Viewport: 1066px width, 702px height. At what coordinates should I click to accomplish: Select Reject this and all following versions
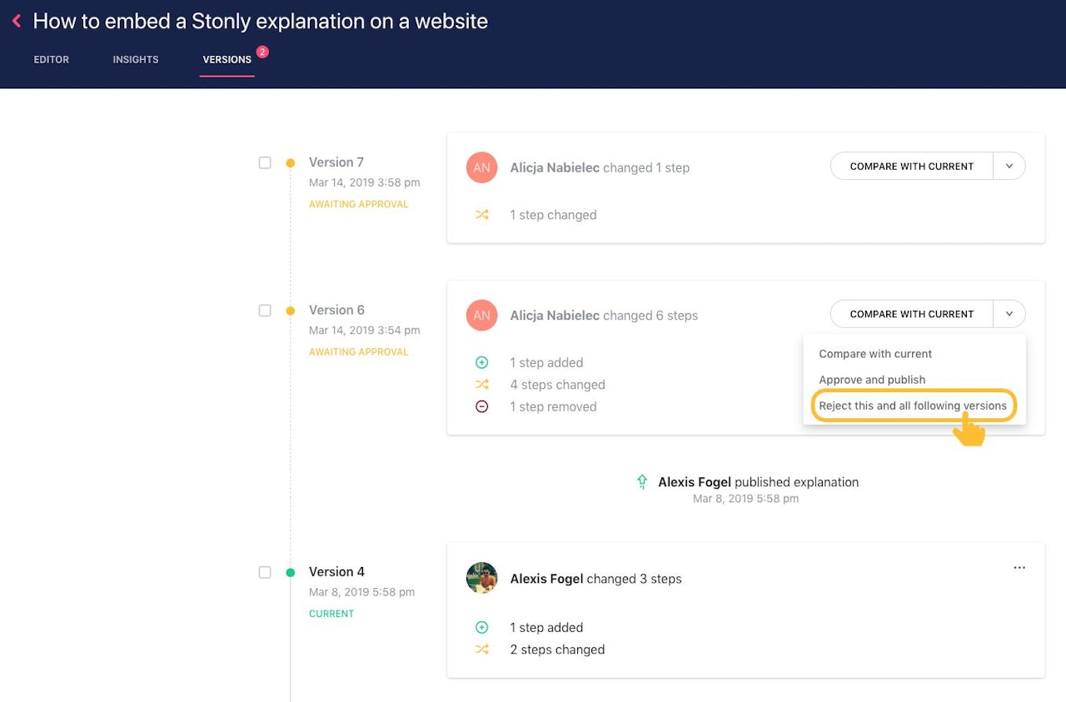click(913, 406)
